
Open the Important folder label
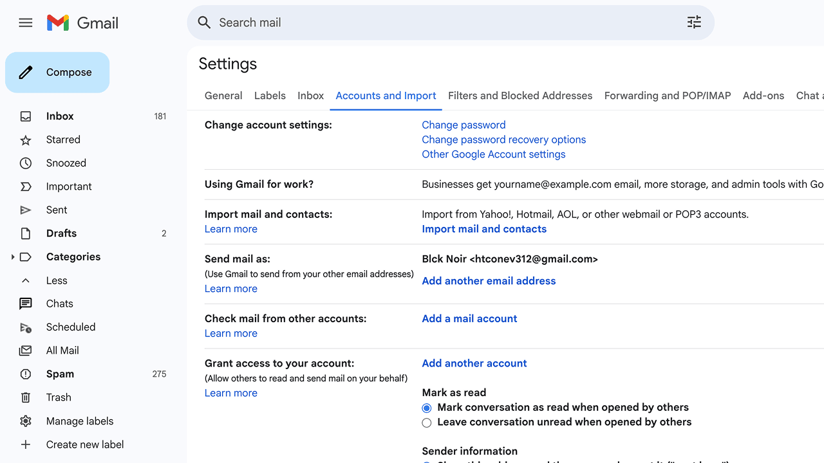(69, 186)
